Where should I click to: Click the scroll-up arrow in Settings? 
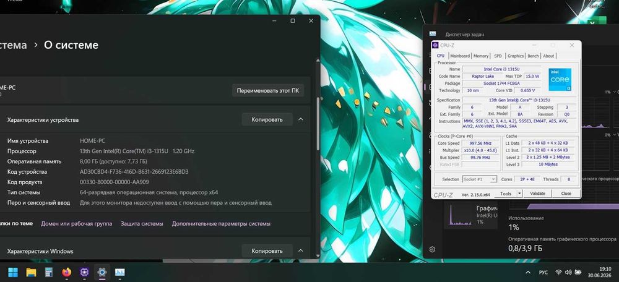pos(318,61)
